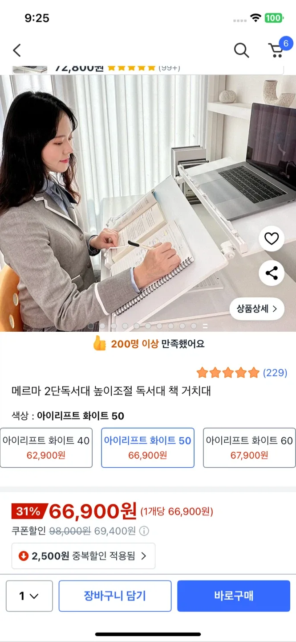Screen dimensions: 296x642
Task: Expand 2,500원 중복할인 적용됨 details
Action: click(83, 556)
